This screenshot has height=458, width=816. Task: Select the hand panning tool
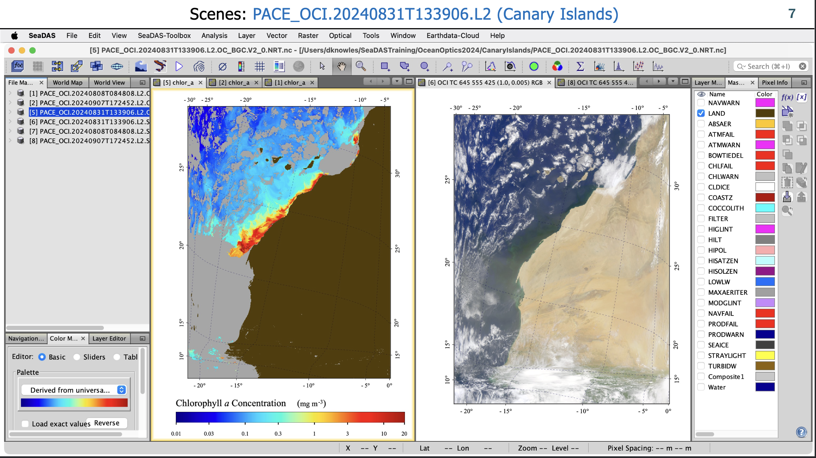[341, 66]
